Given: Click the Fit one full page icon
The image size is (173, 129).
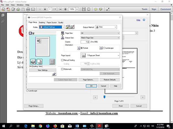Looking at the screenshot, I should [x=89, y=9].
